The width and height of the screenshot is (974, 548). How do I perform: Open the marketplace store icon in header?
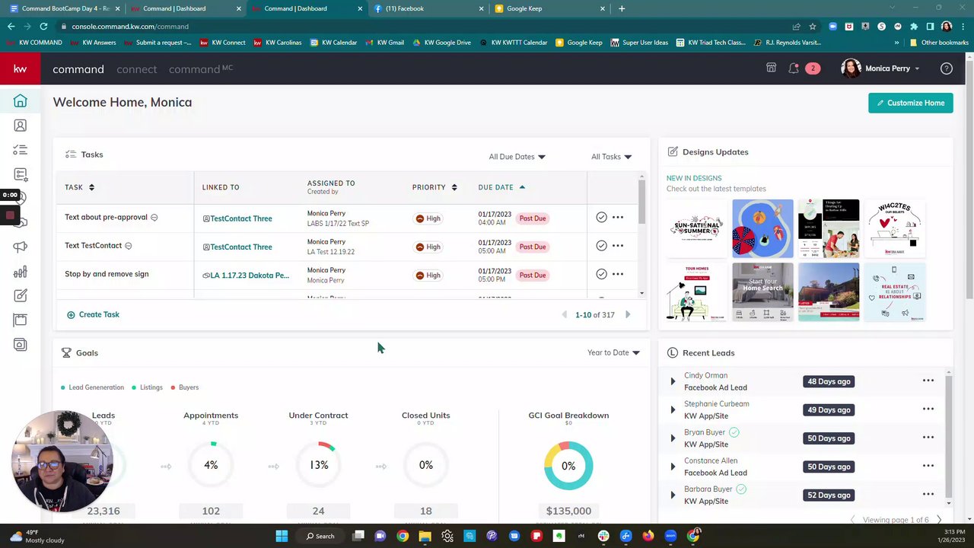coord(771,68)
